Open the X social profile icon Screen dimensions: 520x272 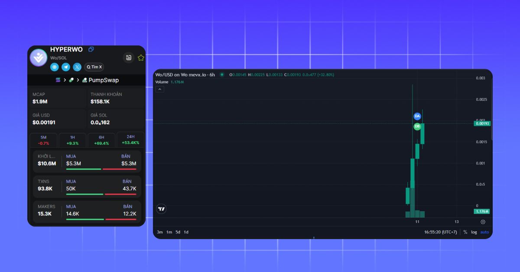point(77,67)
